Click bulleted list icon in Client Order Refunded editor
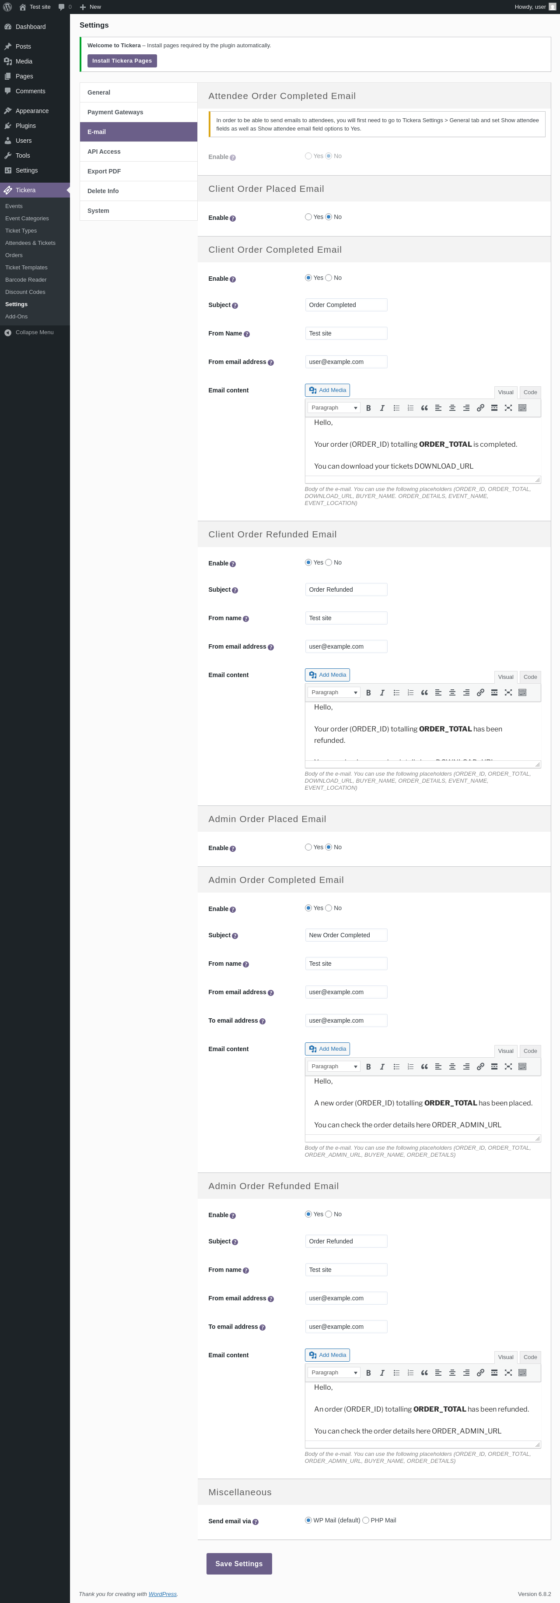 (396, 692)
